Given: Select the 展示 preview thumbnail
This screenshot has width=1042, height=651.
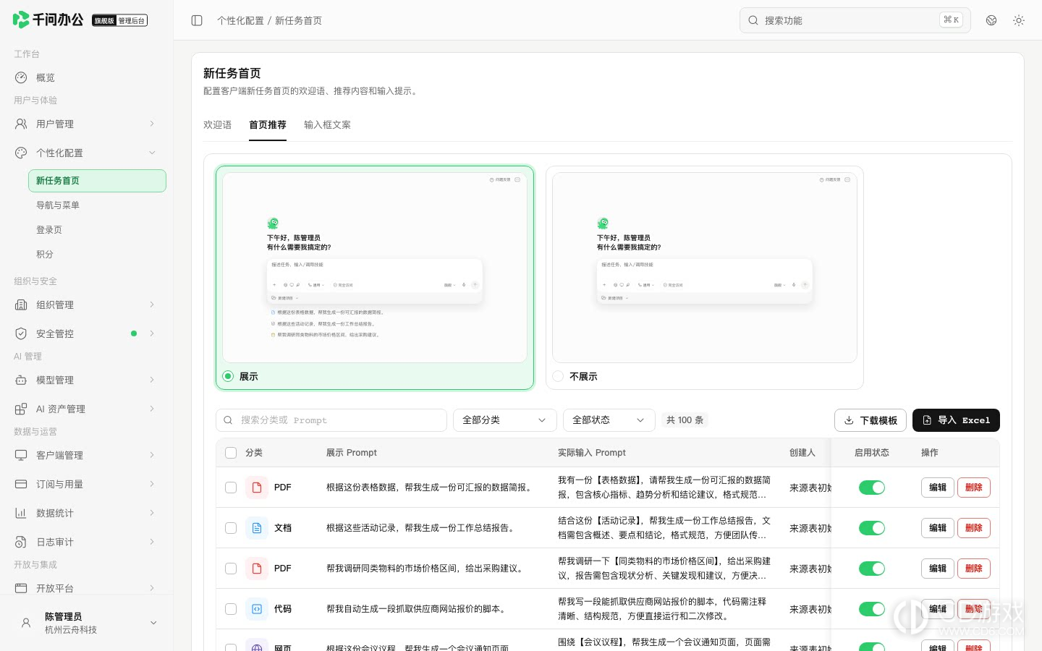Looking at the screenshot, I should click(375, 268).
